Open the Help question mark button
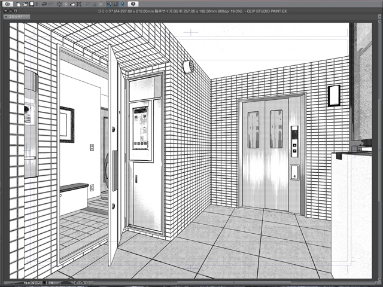The height and width of the screenshot is (287, 383). coord(133,4)
